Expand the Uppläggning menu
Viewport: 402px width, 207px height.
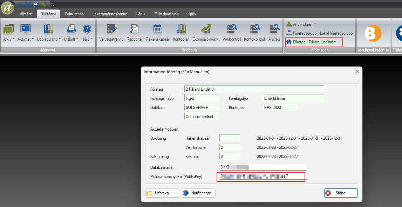tap(48, 33)
